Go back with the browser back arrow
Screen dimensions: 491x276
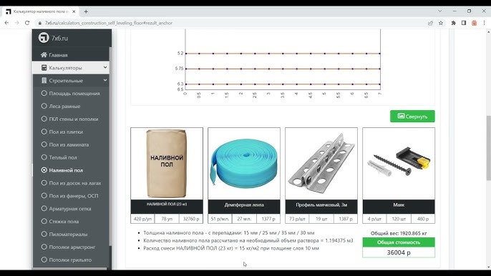tap(6, 23)
